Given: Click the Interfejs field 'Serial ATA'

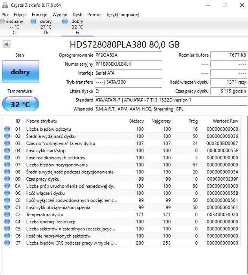Looking at the screenshot, I should (x=128, y=73).
